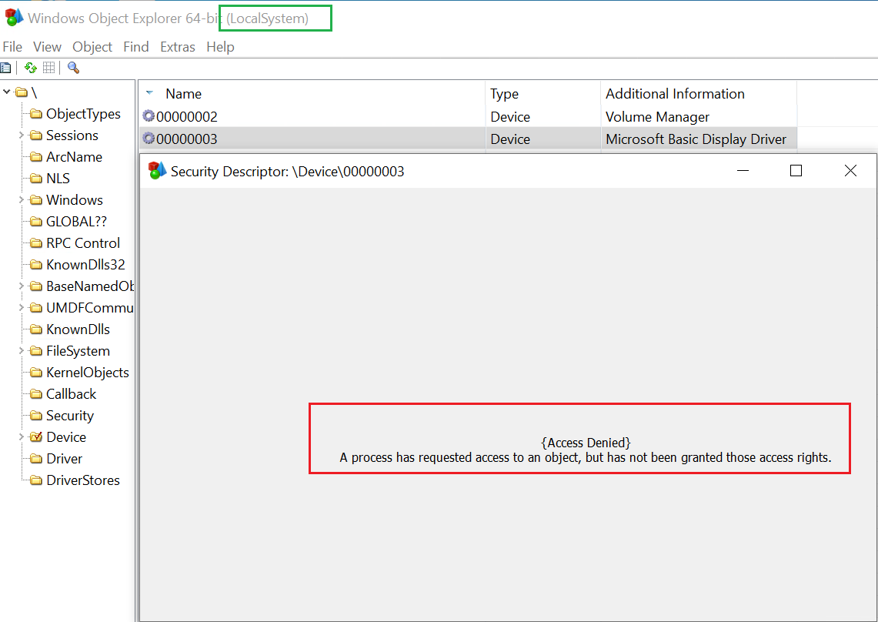Viewport: 878px width, 622px height.
Task: Click the magnifier Find toolbar icon
Action: 73,68
